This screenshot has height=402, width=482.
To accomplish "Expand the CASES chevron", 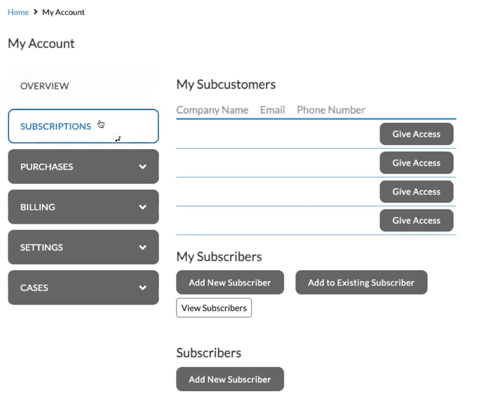I will (x=143, y=288).
